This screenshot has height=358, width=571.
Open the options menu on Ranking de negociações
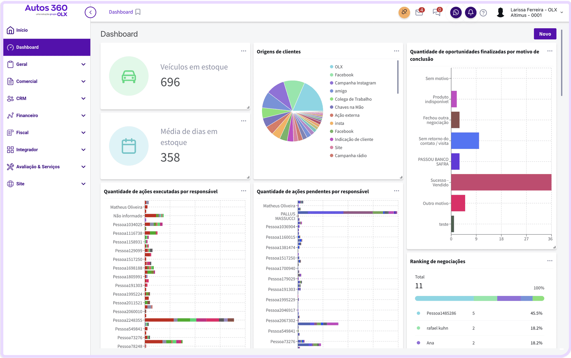click(x=550, y=261)
